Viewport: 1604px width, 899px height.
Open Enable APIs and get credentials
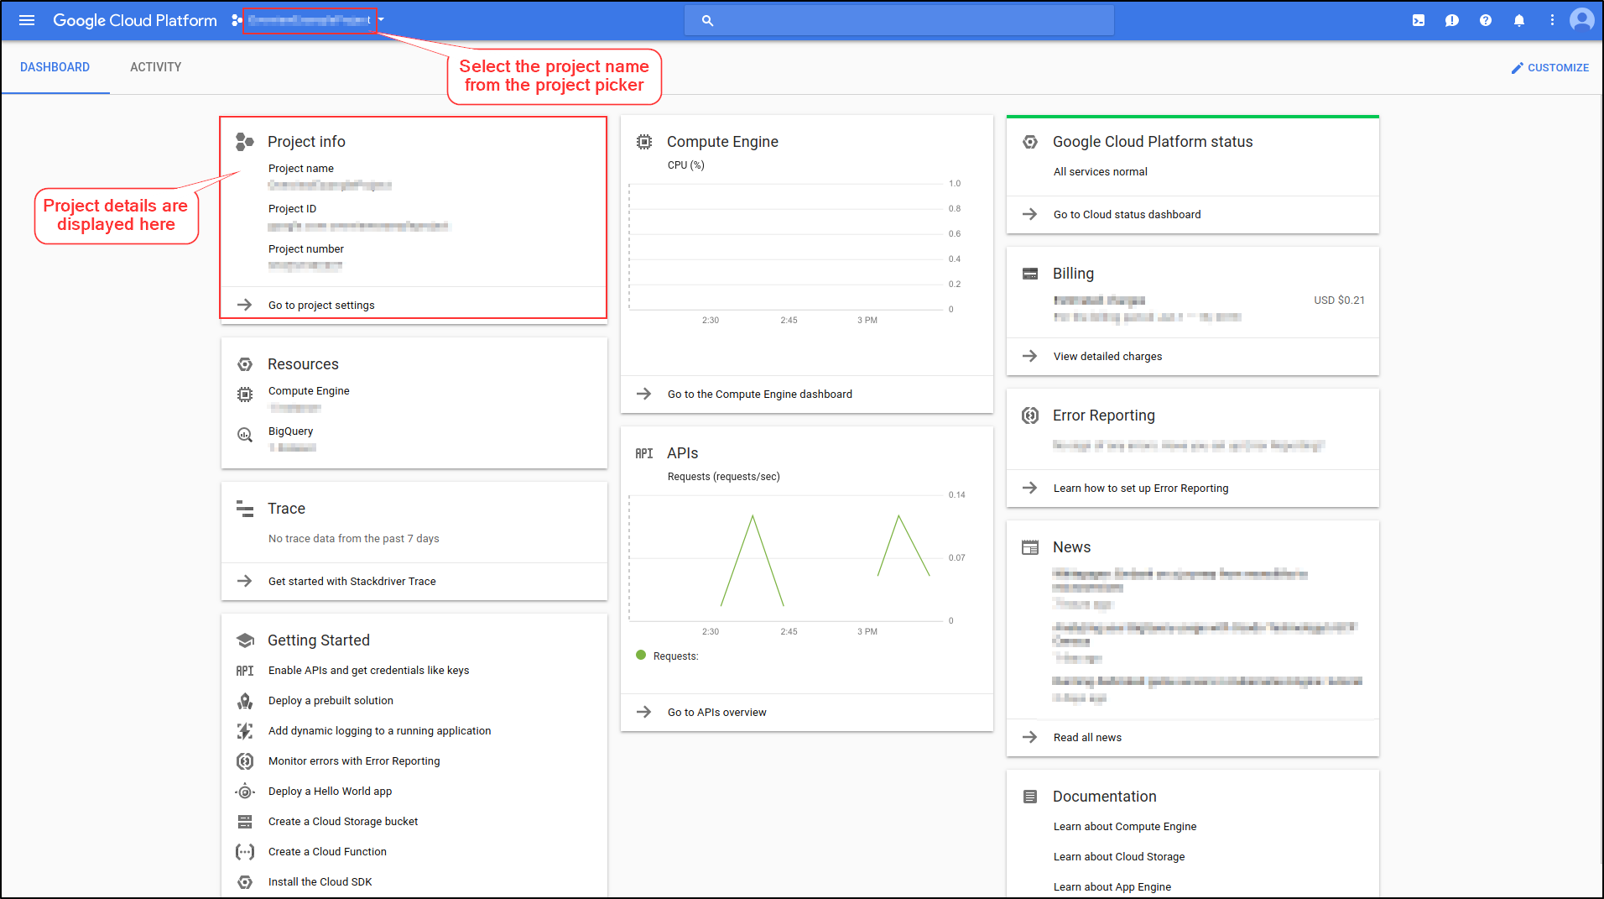pos(368,671)
